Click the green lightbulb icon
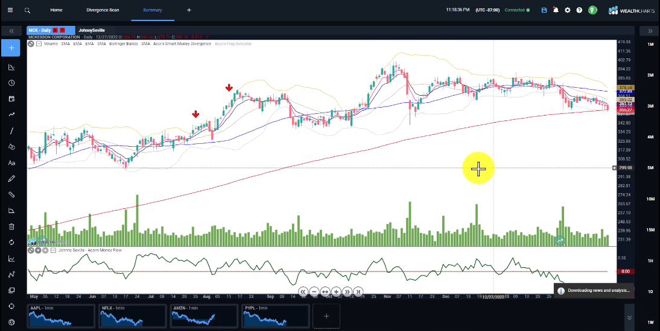Screen dimensions: 660x331 click(592, 10)
